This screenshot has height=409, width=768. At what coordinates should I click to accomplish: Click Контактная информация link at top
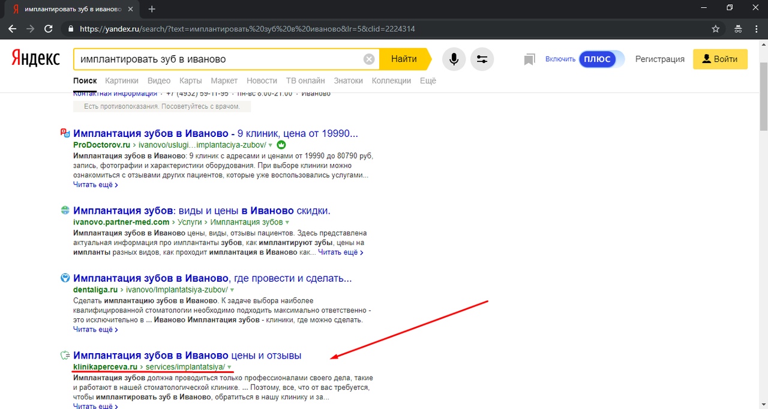pyautogui.click(x=115, y=93)
